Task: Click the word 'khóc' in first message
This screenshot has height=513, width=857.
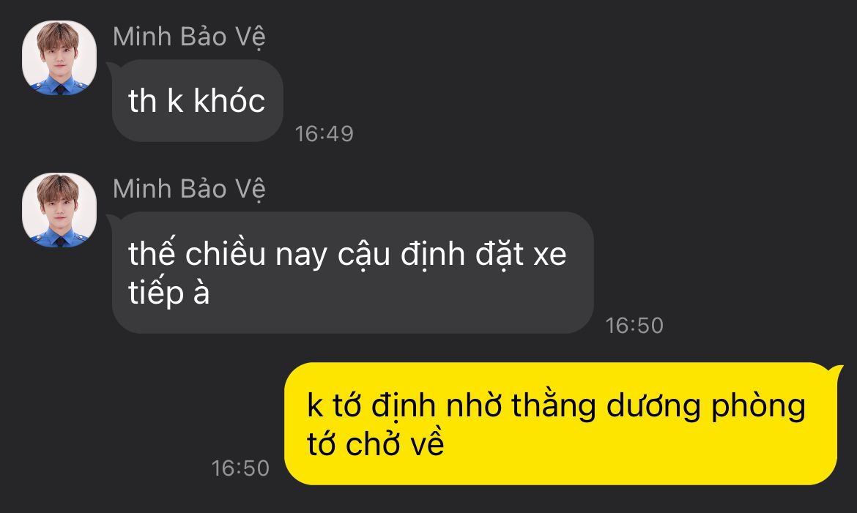Action: point(229,101)
